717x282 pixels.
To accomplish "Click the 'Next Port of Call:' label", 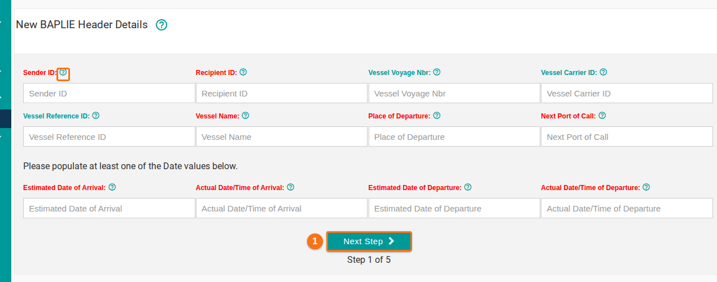I will pyautogui.click(x=569, y=116).
